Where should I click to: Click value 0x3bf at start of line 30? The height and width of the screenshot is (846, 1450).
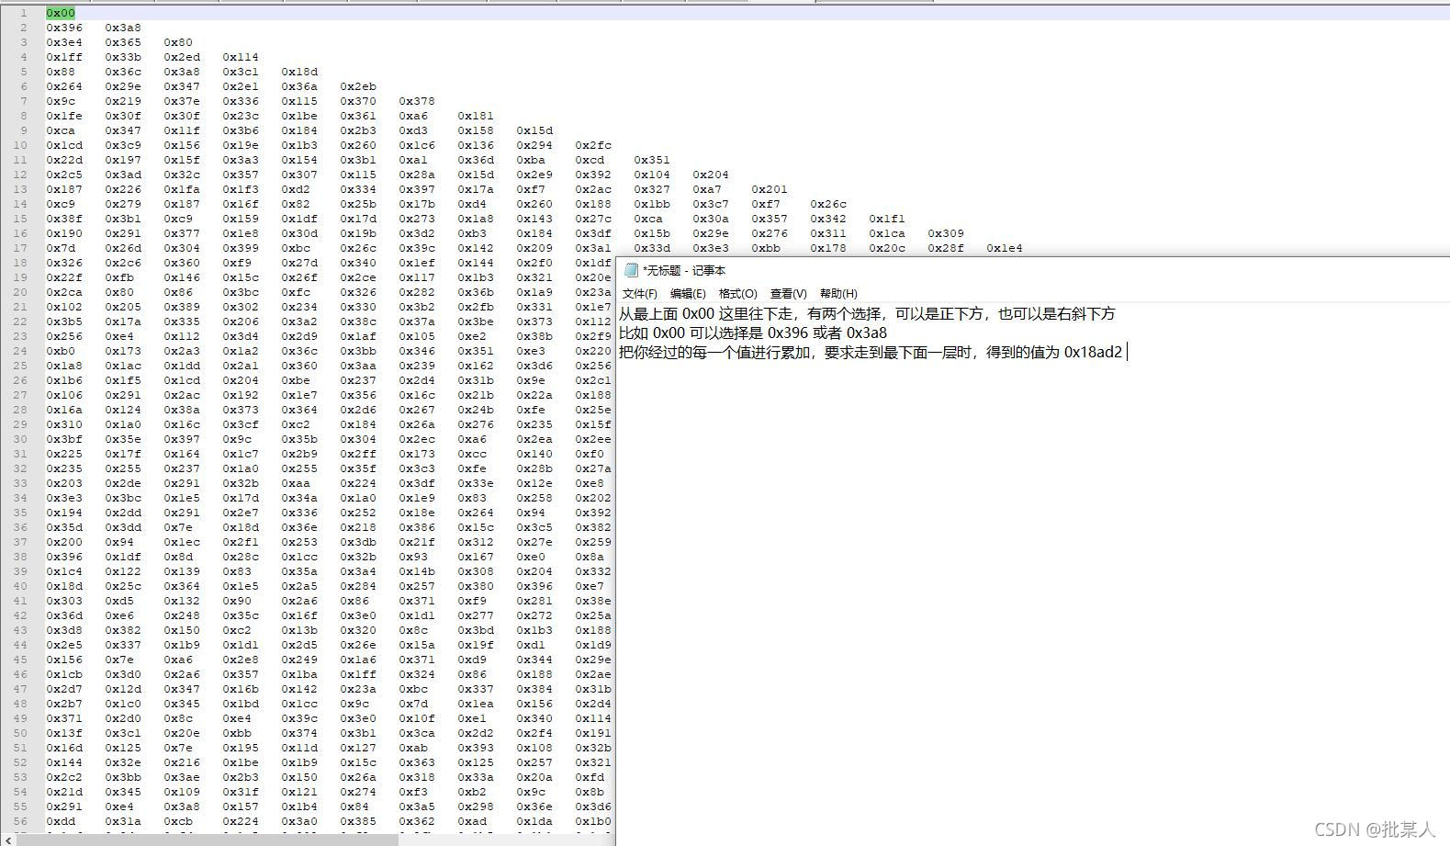64,439
